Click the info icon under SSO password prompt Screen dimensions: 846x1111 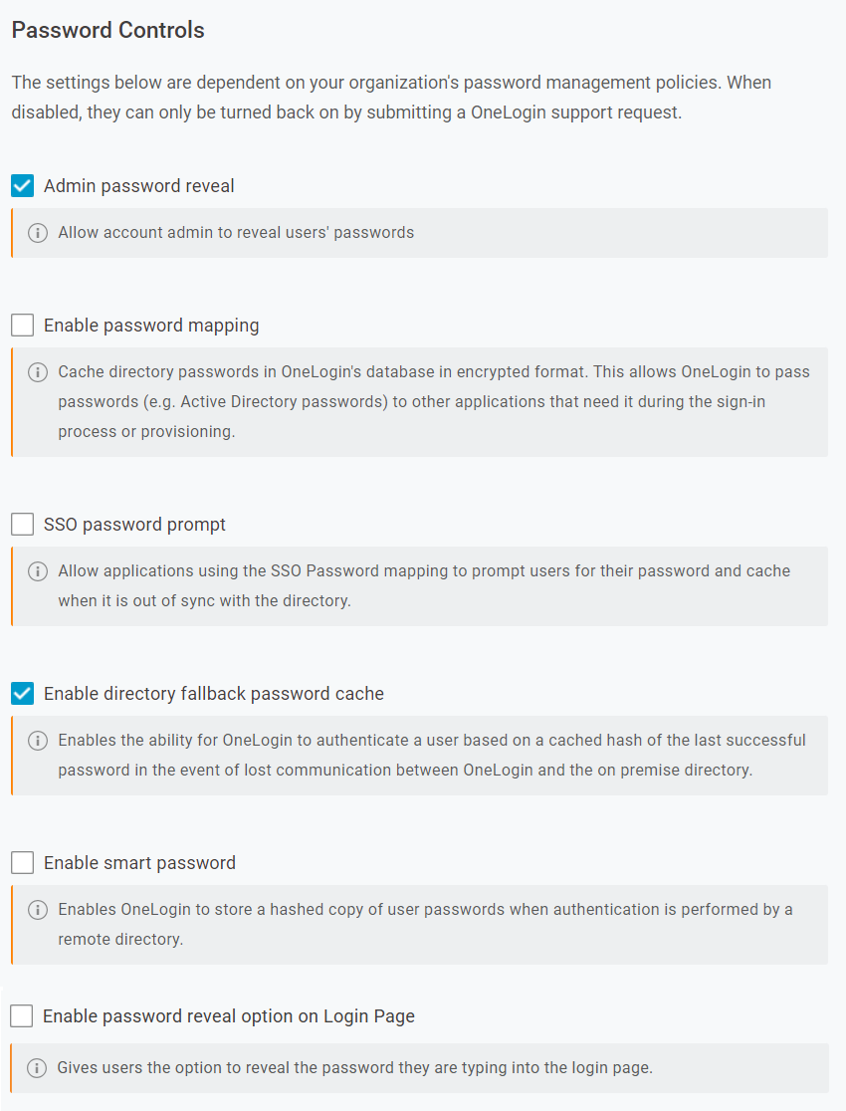coord(38,571)
